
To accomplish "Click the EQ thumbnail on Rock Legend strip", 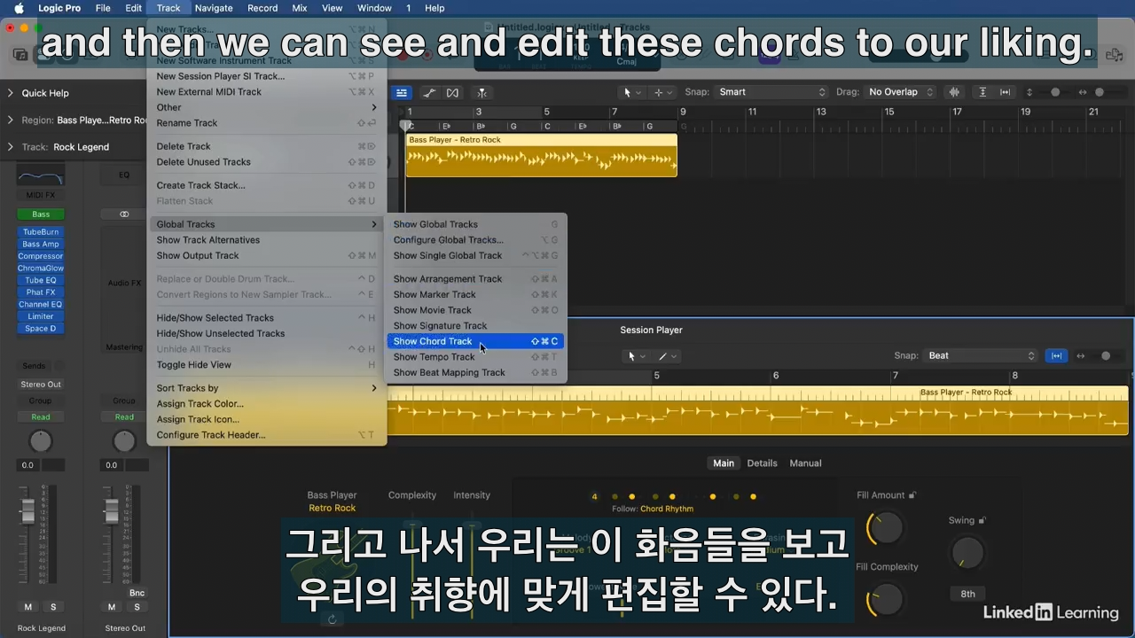I will 41,175.
